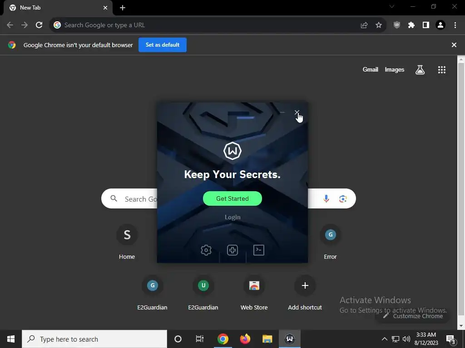
Task: Click the Windscribe emergency connect plus icon
Action: click(232, 250)
